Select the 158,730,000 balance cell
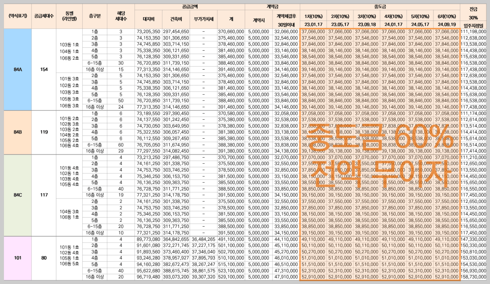The width and height of the screenshot is (490, 284). click(x=473, y=277)
